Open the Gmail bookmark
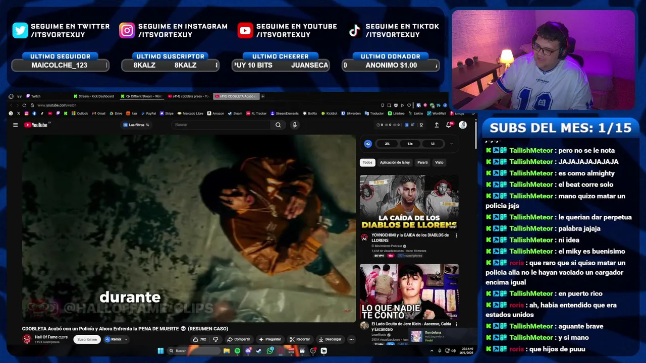This screenshot has width=646, height=363. coord(99,113)
